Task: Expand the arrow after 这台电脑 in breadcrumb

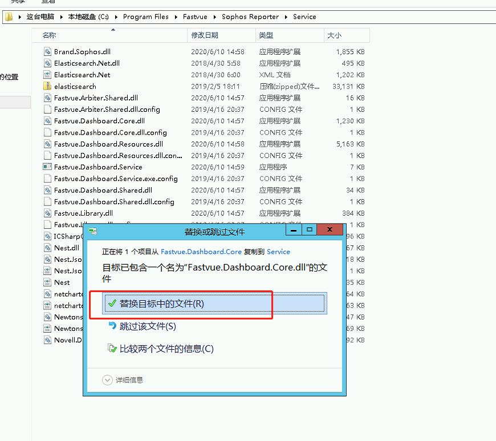Action: (x=61, y=17)
